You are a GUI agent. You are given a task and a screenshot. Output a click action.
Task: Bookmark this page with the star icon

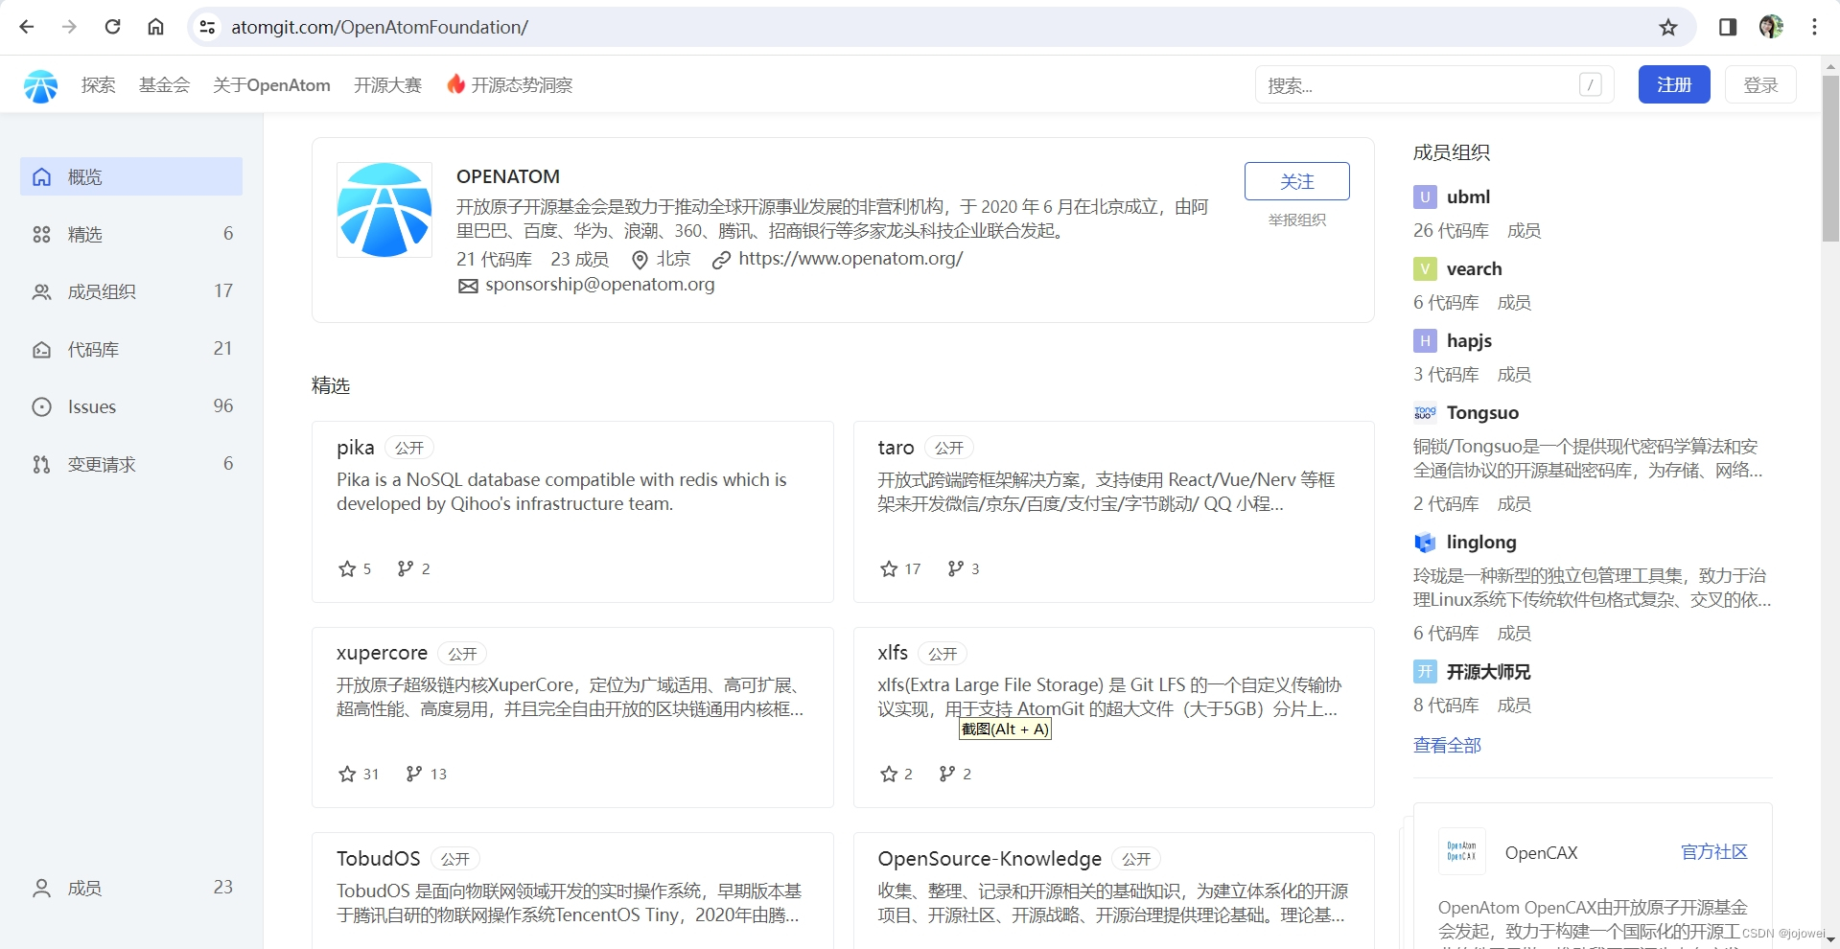(x=1668, y=27)
